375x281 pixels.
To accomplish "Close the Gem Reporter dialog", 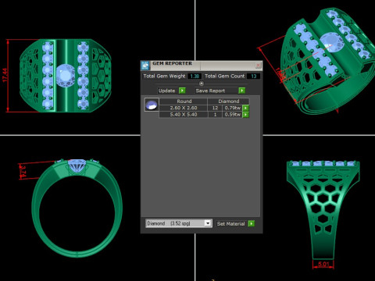I will tap(258, 65).
